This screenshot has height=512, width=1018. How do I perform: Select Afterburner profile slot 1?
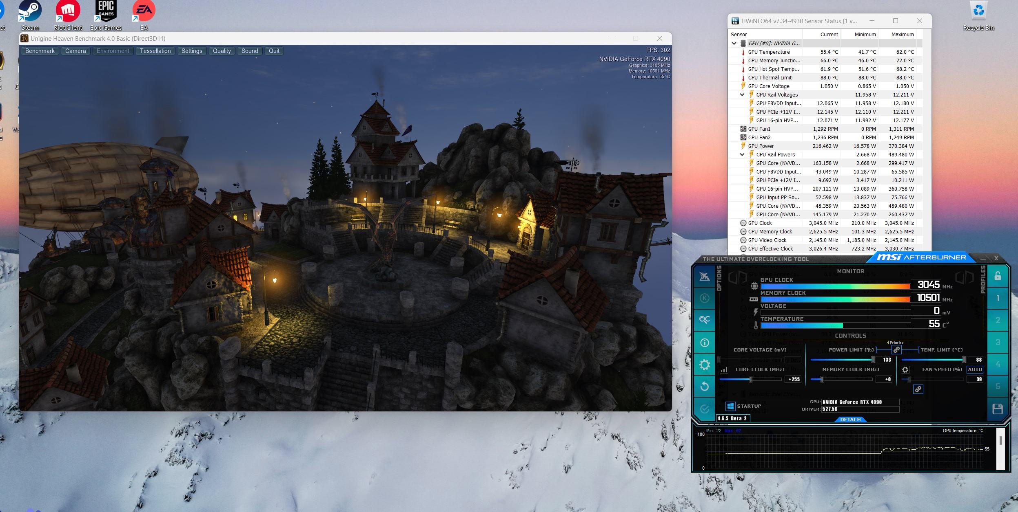(998, 298)
